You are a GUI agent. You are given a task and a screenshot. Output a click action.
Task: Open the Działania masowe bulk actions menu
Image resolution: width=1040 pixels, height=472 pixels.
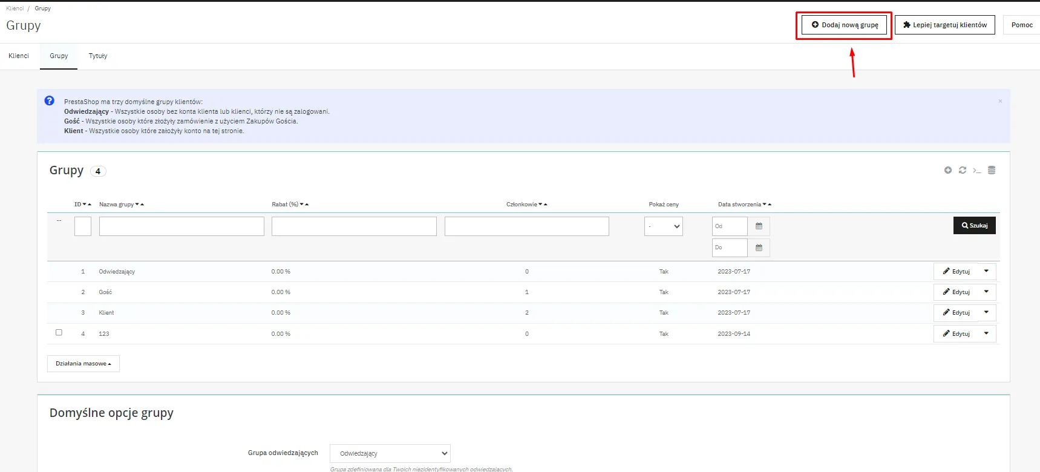[83, 364]
